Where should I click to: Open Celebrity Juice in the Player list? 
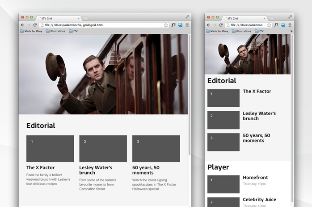point(259,199)
